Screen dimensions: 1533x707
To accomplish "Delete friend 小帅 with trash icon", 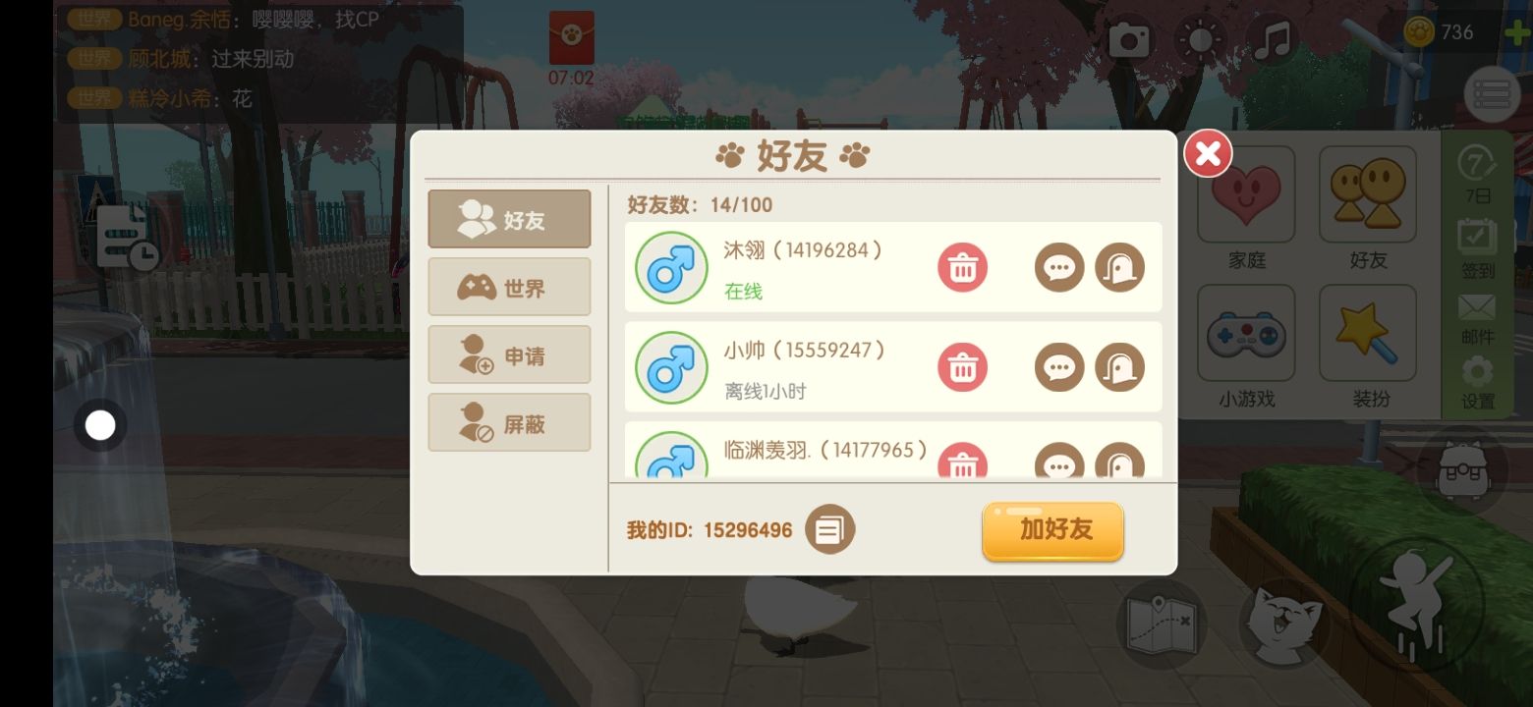I will click(x=962, y=367).
